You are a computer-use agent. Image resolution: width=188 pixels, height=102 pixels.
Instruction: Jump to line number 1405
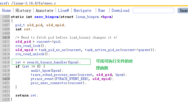(6, 17)
